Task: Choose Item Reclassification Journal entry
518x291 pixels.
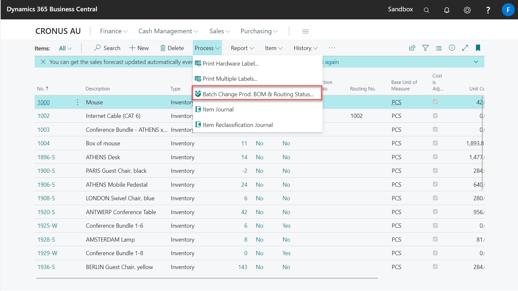Action: (x=258, y=125)
